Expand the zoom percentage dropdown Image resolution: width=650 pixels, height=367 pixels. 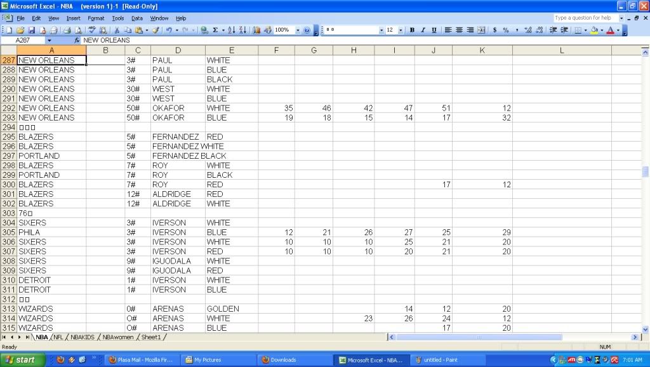coord(297,30)
